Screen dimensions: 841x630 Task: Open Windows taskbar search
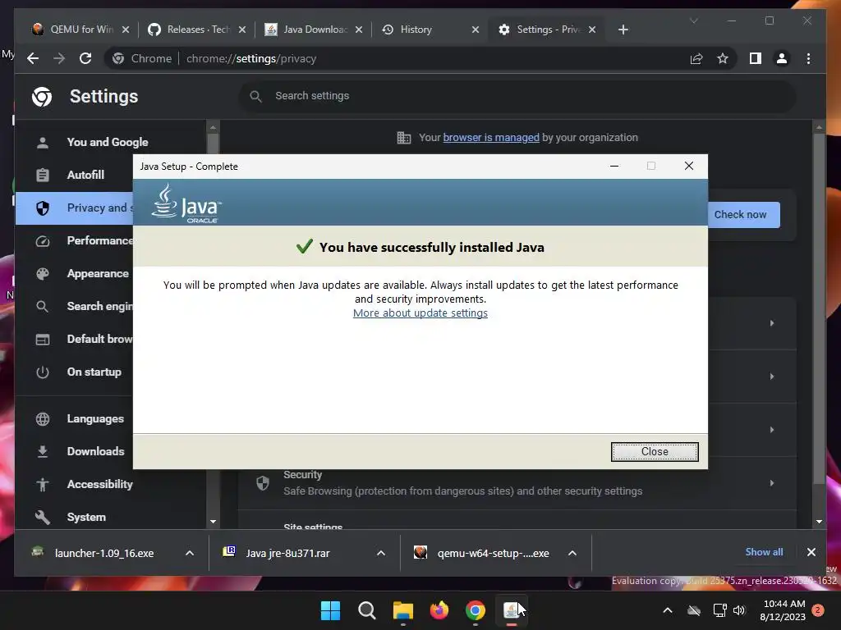coord(367,610)
